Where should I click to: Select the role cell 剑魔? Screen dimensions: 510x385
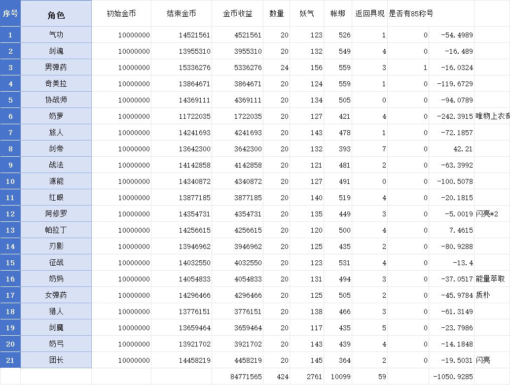56,327
